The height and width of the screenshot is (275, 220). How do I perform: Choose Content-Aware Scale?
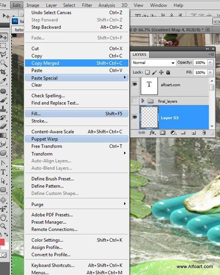77,131
